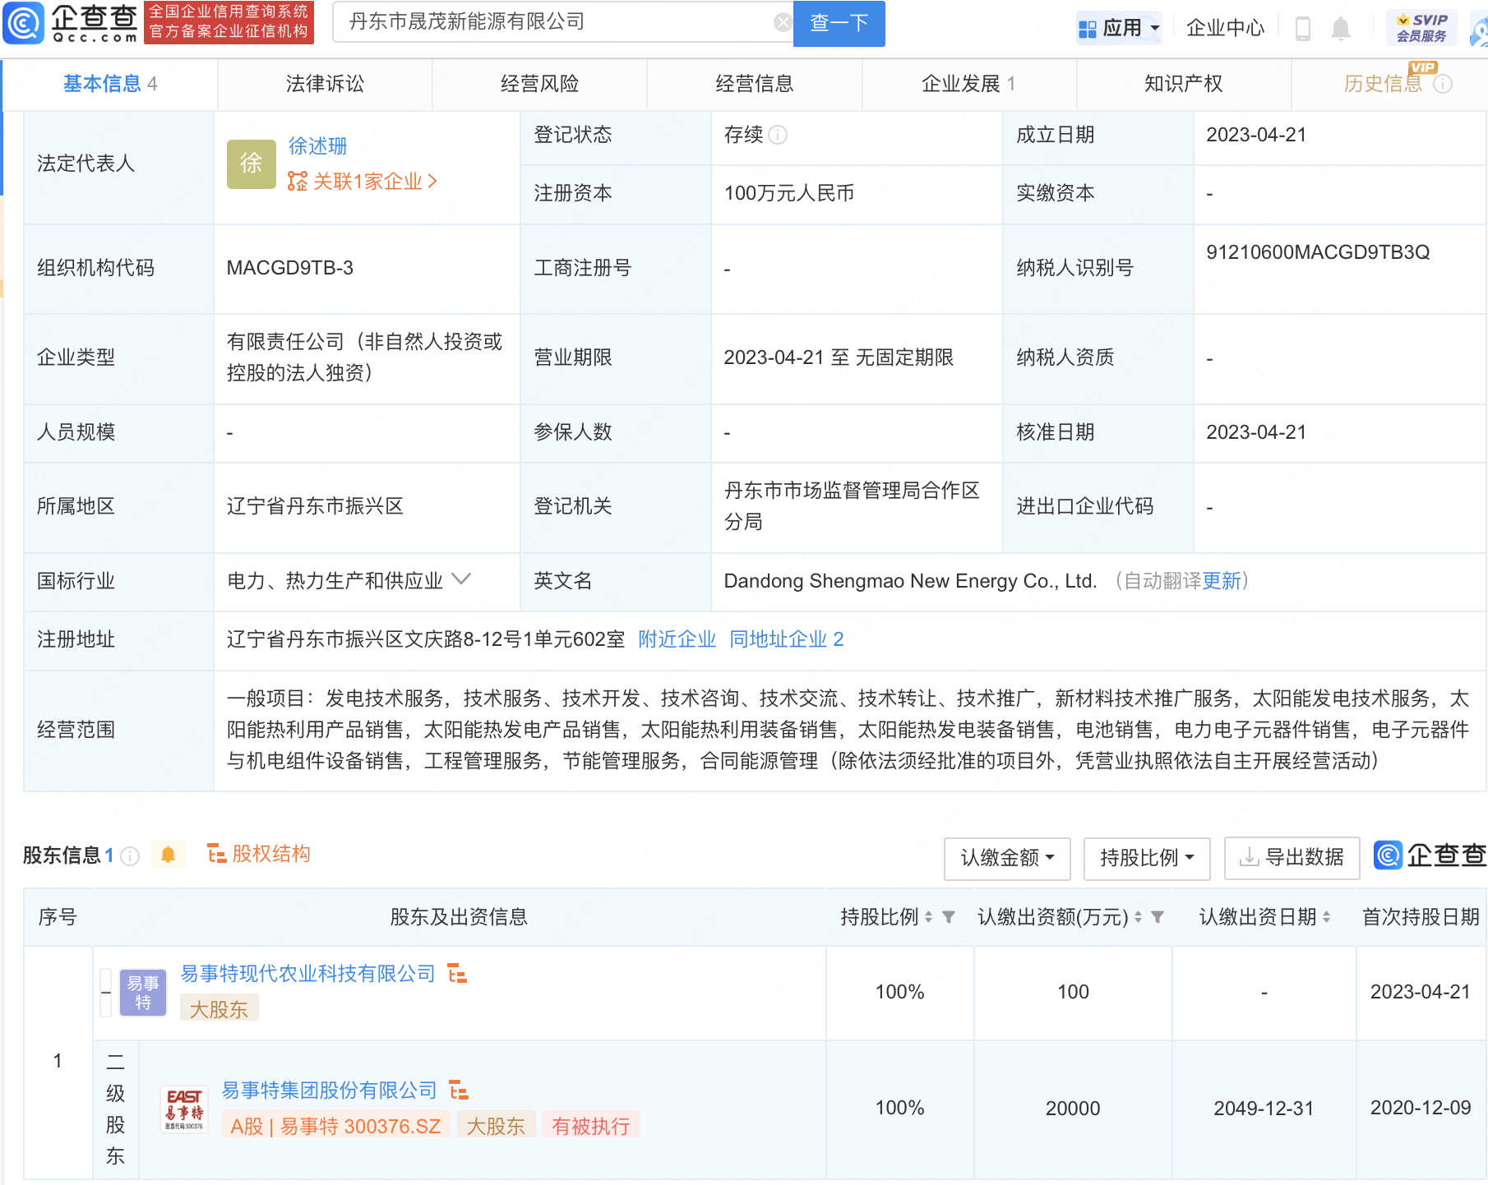Switch to 法律诉讼 tab
The image size is (1488, 1185).
[325, 84]
